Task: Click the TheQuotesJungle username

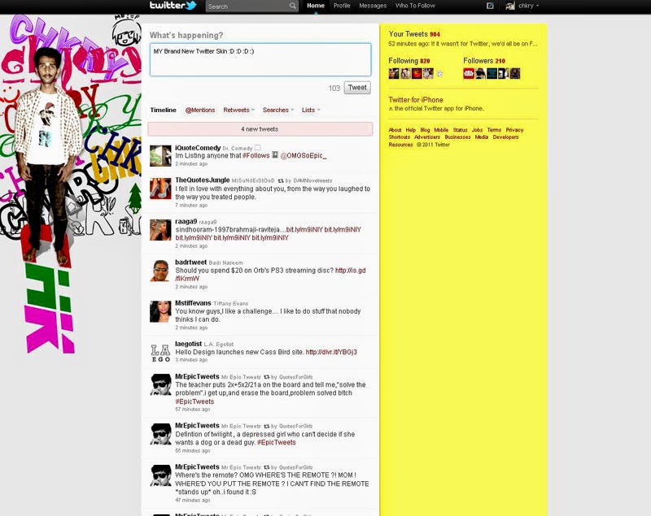Action: tap(202, 180)
